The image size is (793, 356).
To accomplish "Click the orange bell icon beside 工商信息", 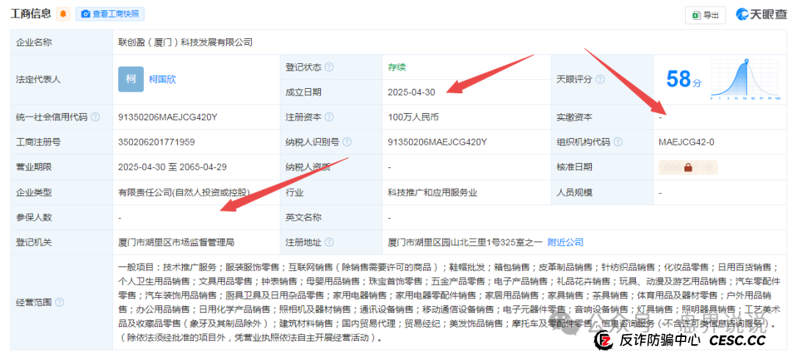I will click(x=63, y=14).
